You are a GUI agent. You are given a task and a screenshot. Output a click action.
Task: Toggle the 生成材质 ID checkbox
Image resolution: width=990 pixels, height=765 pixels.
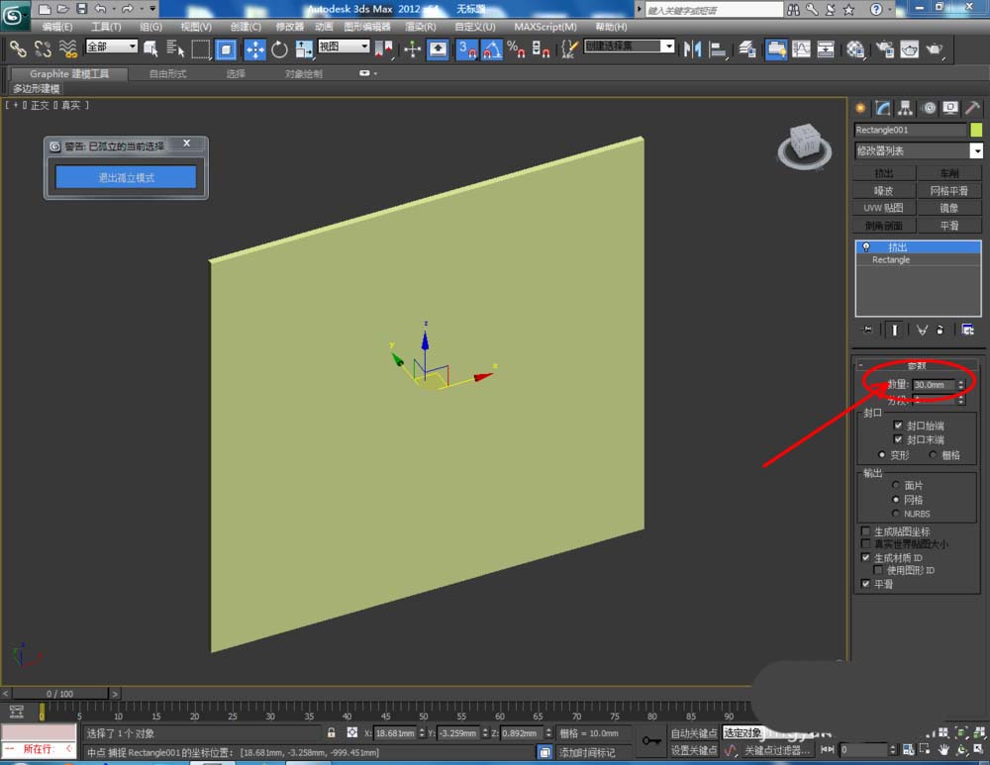[x=866, y=557]
